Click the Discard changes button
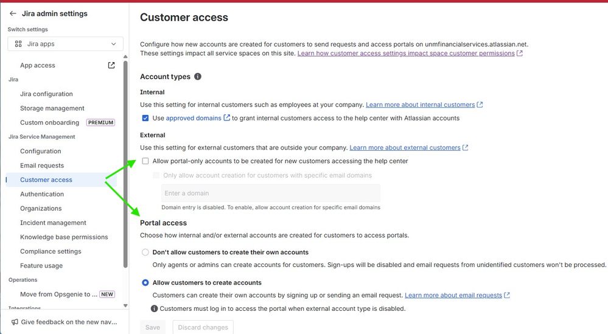The image size is (608, 334). pyautogui.click(x=203, y=327)
